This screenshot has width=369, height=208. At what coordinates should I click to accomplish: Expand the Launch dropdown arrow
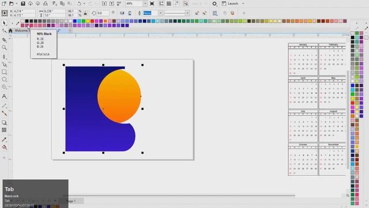pyautogui.click(x=243, y=4)
